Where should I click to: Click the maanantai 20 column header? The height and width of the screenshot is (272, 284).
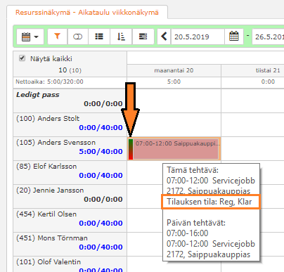[174, 70]
